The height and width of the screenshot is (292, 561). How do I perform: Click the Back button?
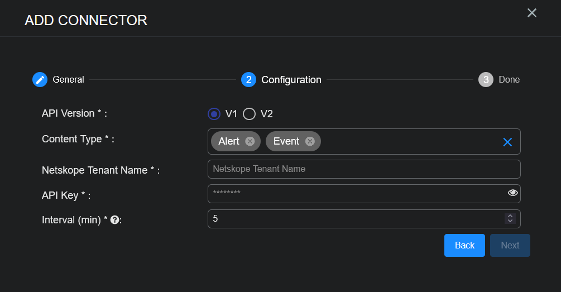click(464, 246)
